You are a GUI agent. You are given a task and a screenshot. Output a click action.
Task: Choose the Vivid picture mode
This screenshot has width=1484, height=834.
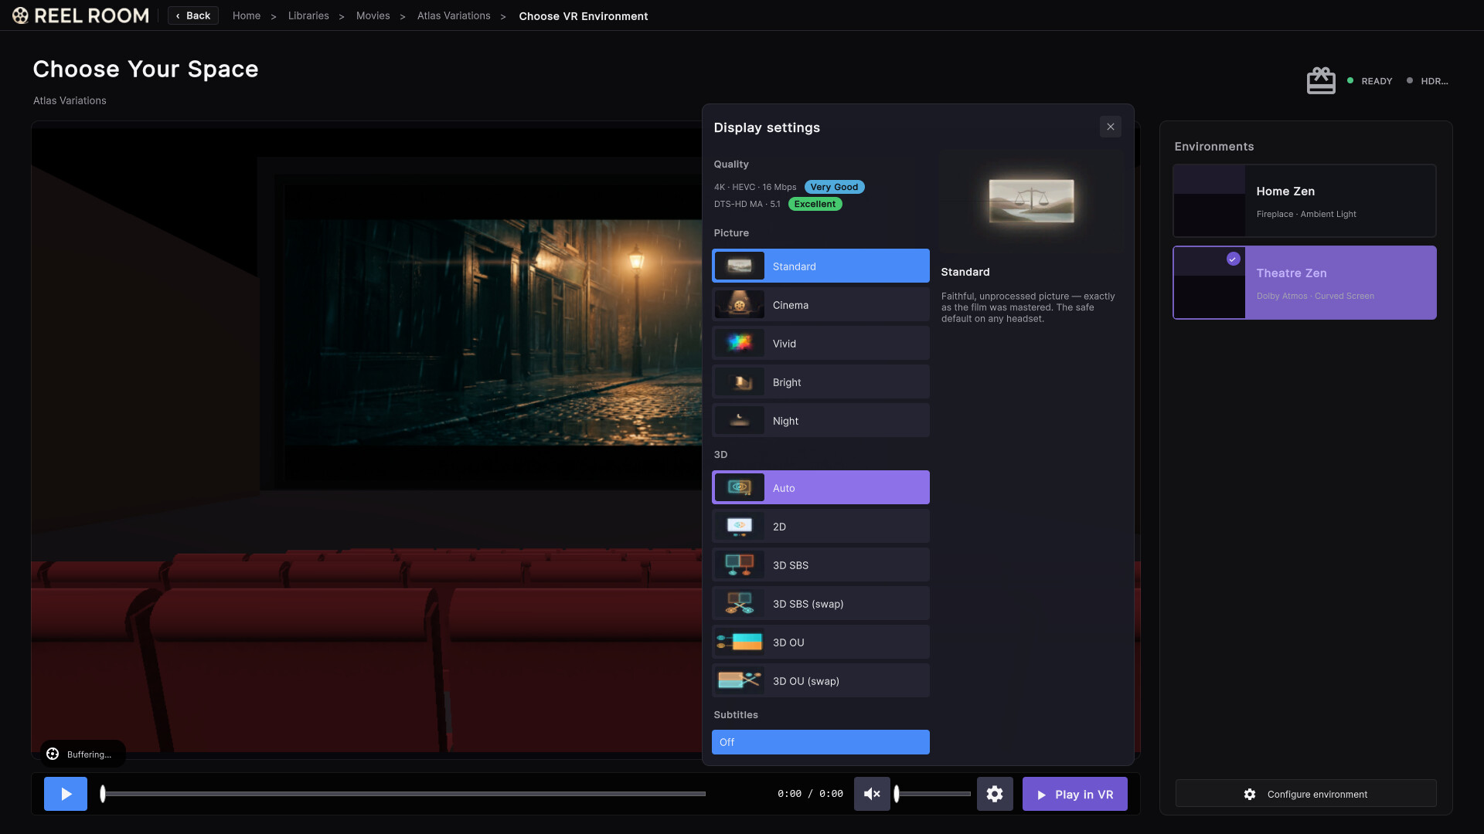(821, 344)
